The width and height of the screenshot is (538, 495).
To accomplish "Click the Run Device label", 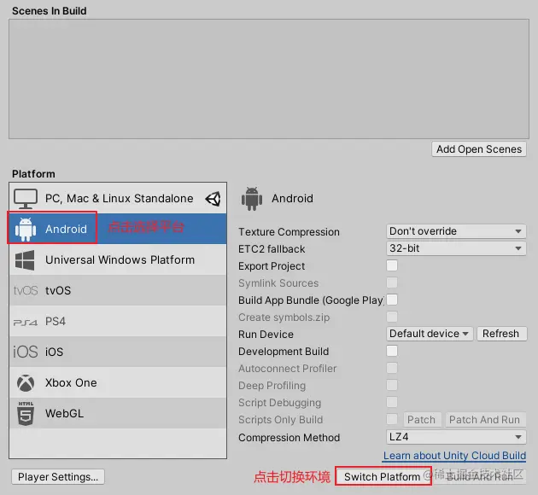I will click(x=266, y=335).
